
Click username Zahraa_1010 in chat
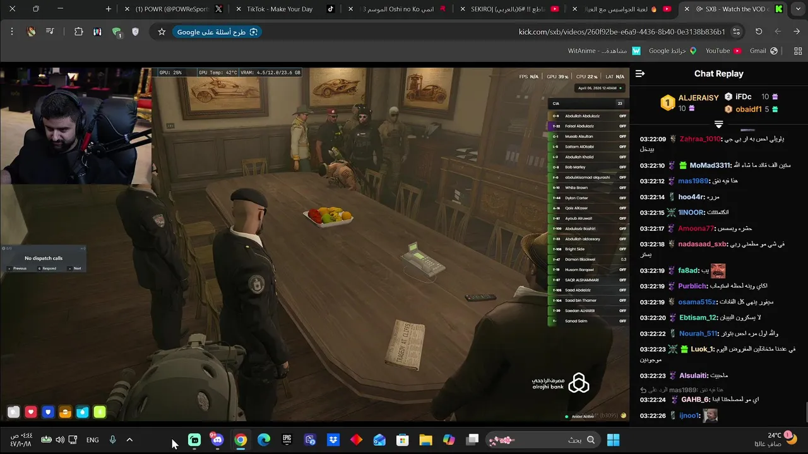pos(700,139)
